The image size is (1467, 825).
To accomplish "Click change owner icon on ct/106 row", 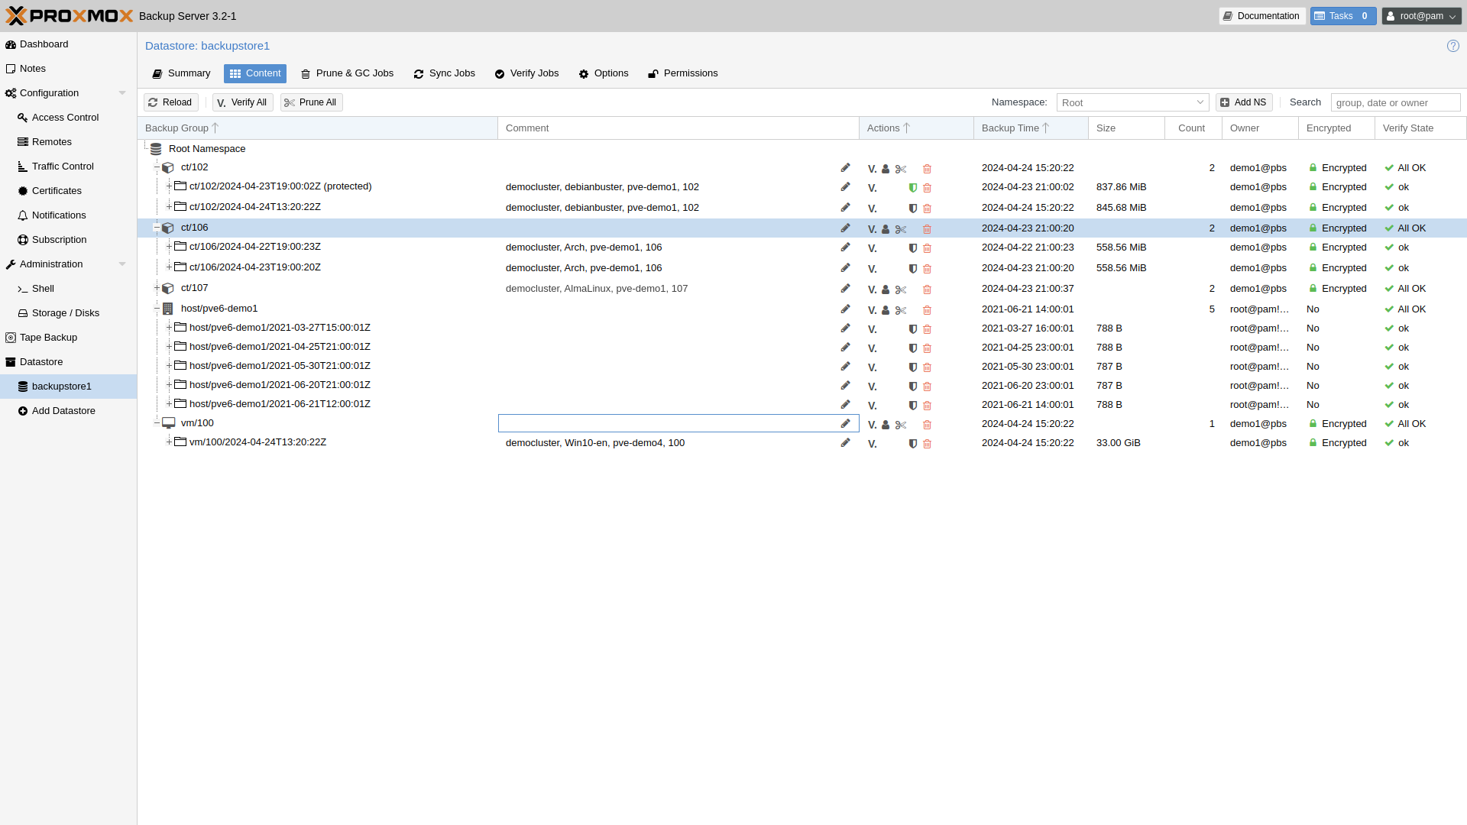I will 886,229.
